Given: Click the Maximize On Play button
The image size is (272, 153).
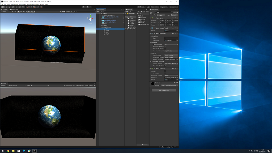Looking at the screenshot, I should [x=70, y=86].
